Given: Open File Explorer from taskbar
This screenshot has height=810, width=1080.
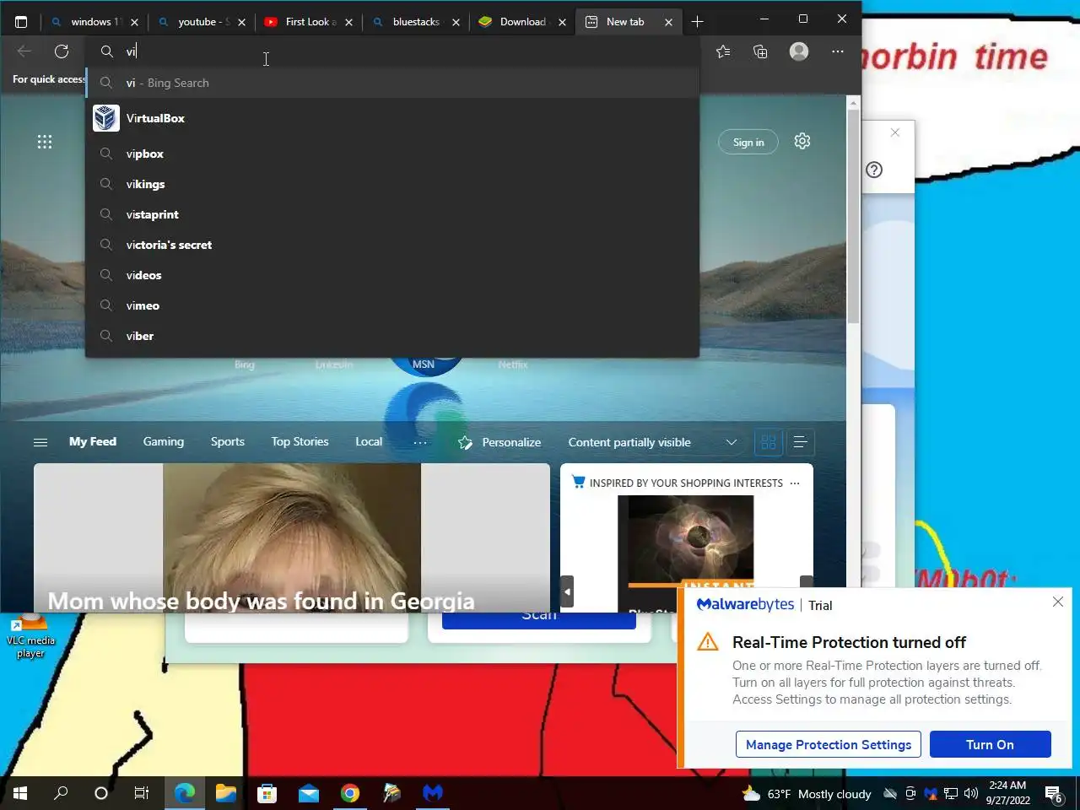Looking at the screenshot, I should (225, 793).
